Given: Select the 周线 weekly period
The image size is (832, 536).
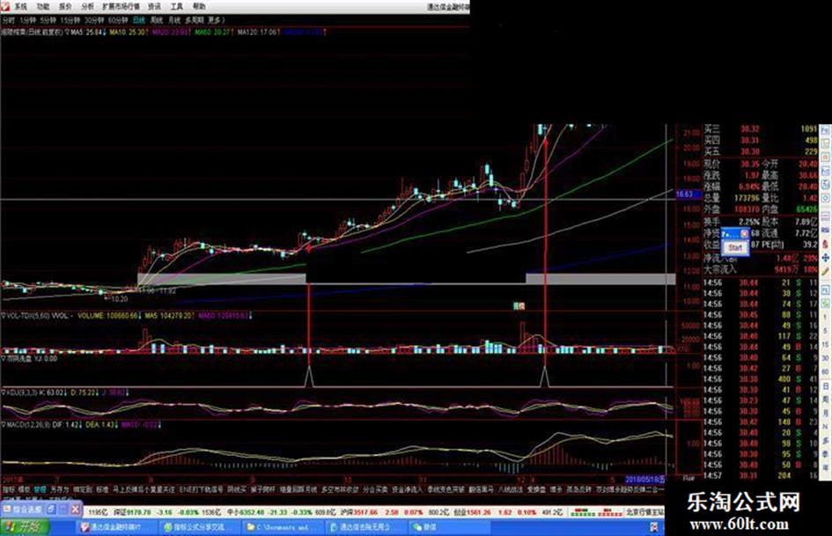Looking at the screenshot, I should tap(157, 20).
